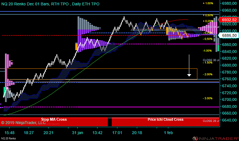Click the 6740,00 price axis label

pyautogui.click(x=229, y=86)
